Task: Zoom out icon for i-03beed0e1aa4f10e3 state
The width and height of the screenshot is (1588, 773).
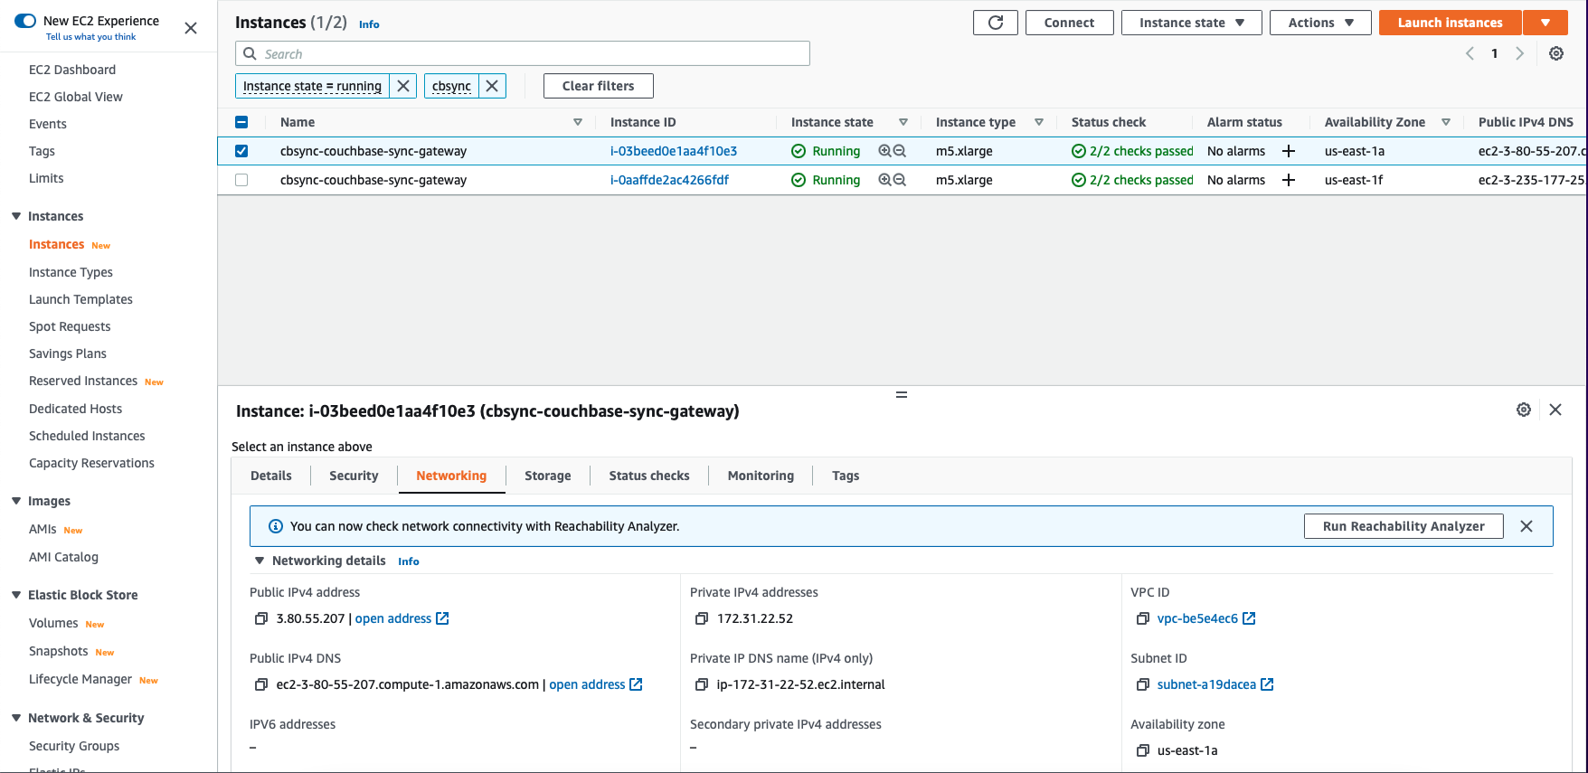Action: pyautogui.click(x=900, y=151)
